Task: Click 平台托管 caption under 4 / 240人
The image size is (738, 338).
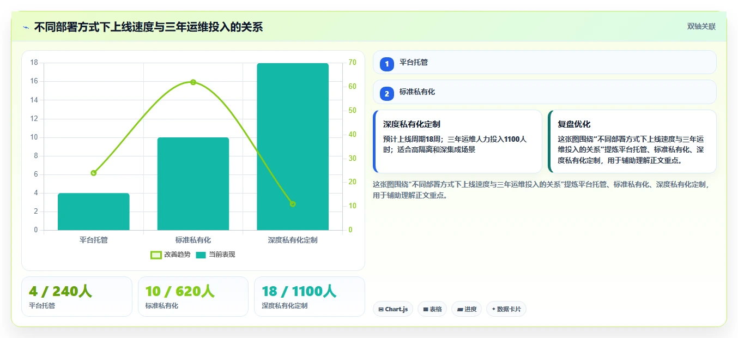Action: (x=42, y=306)
